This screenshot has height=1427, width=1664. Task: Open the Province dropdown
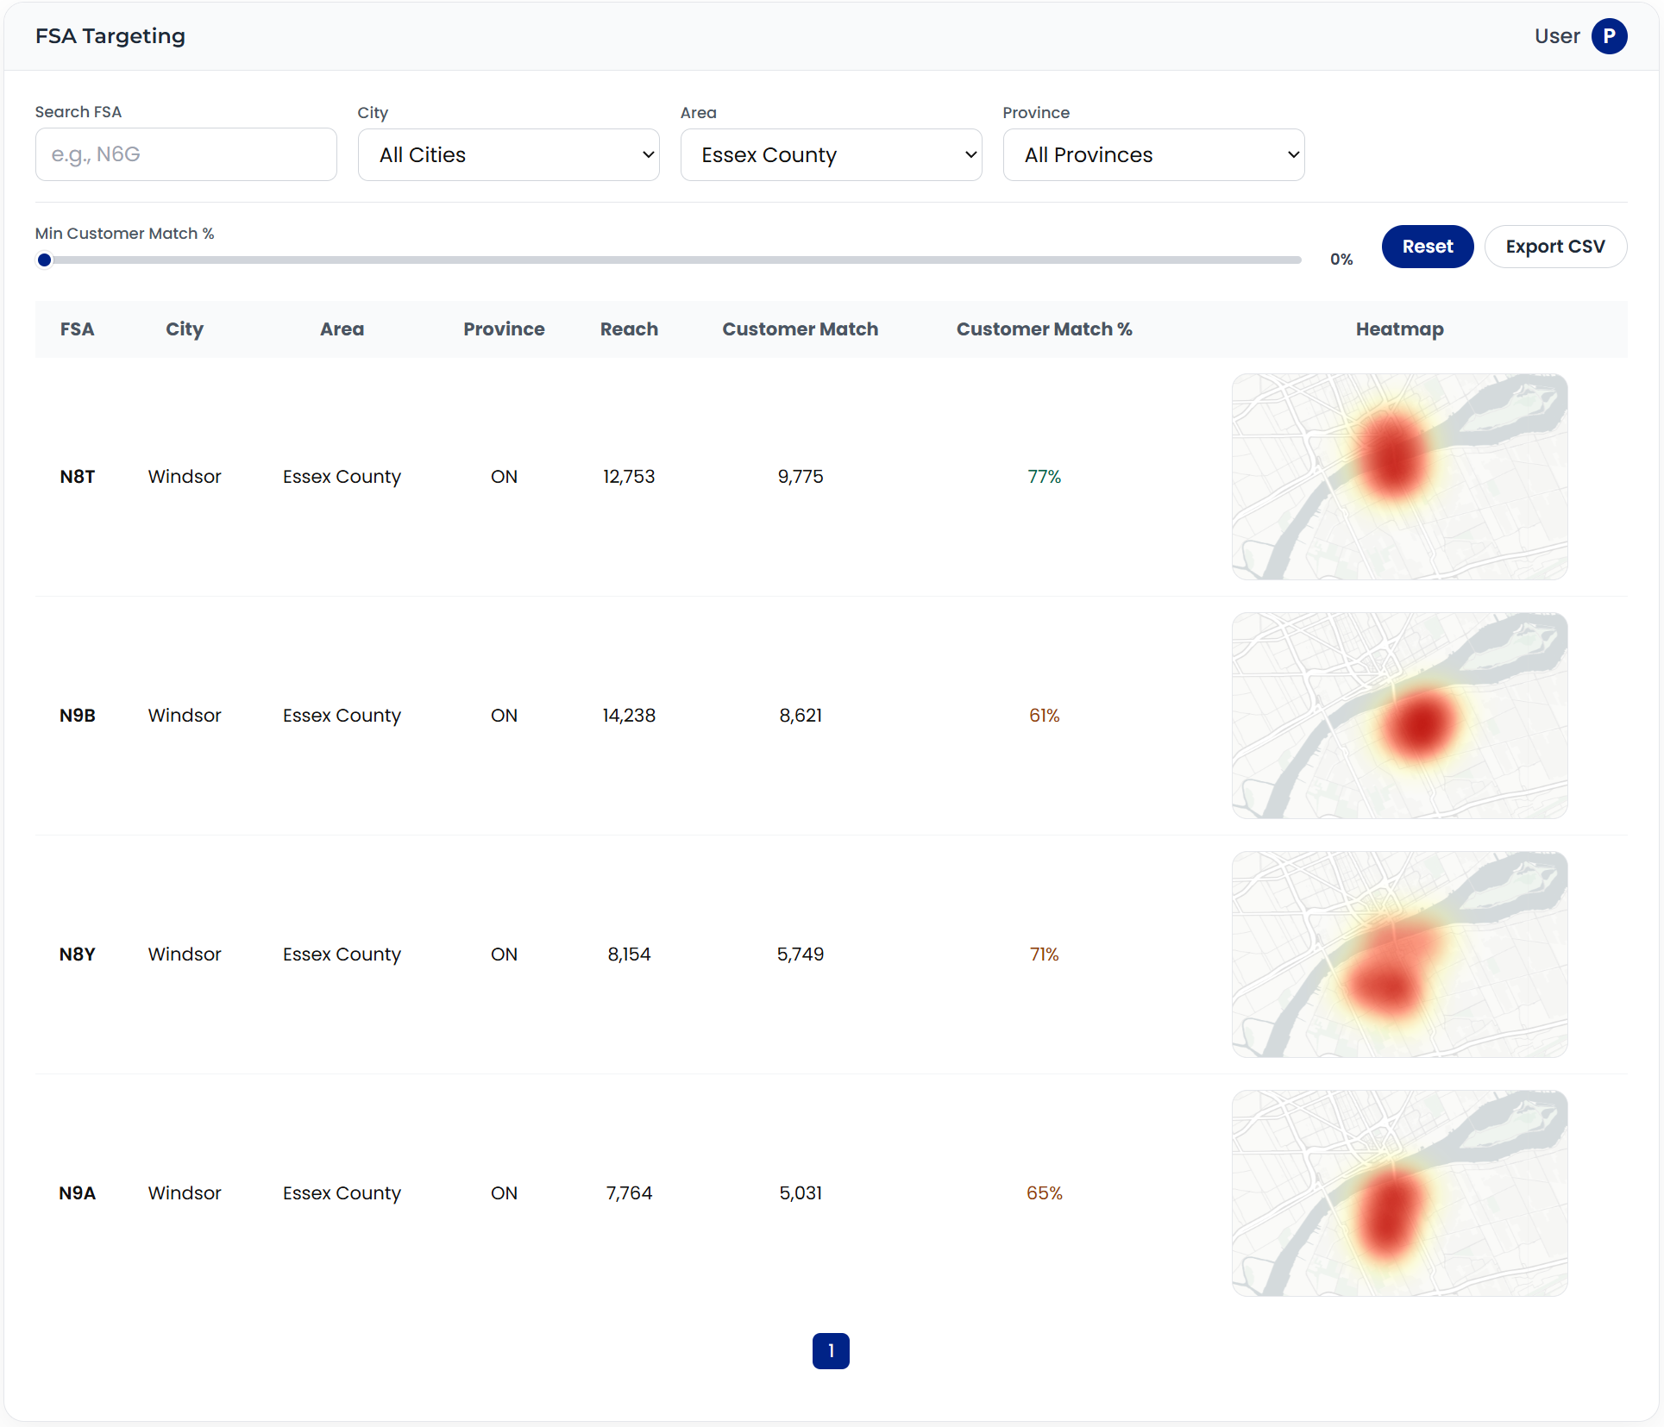click(x=1153, y=155)
